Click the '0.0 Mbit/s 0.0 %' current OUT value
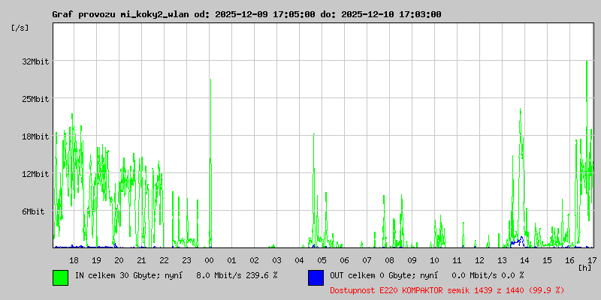Screen dimensions: 601x300 click(488, 275)
